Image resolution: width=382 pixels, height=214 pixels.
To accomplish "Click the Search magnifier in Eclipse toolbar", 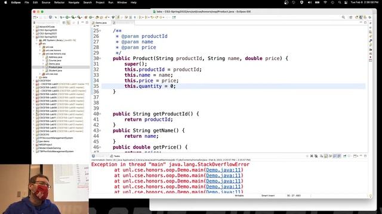I will pos(343,17).
